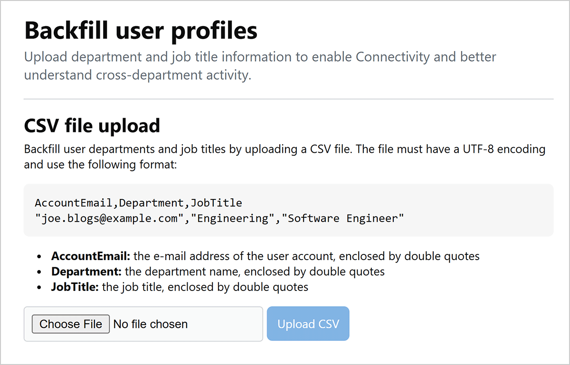Click the Choose File button
Screen dimensions: 570x365
click(x=71, y=324)
